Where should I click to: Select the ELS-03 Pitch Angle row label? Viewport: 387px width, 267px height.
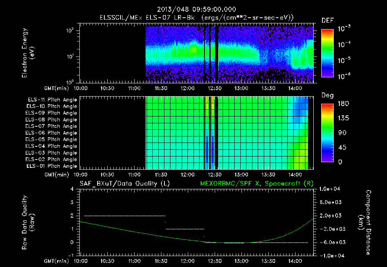(51, 153)
